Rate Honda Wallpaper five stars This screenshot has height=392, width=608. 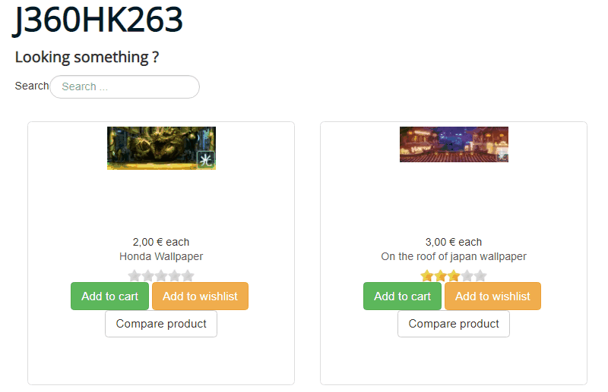(x=188, y=275)
